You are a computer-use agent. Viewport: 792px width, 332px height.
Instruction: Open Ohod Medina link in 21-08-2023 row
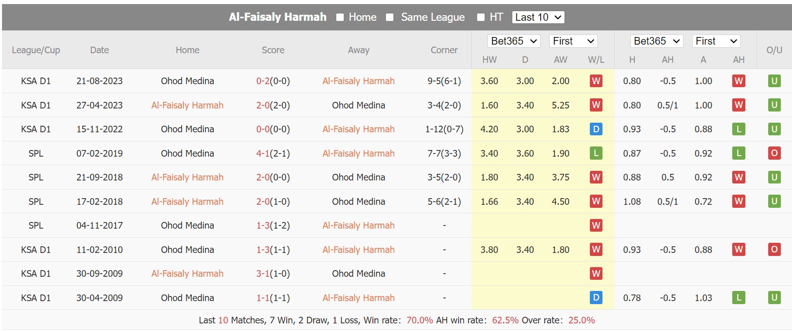187,81
